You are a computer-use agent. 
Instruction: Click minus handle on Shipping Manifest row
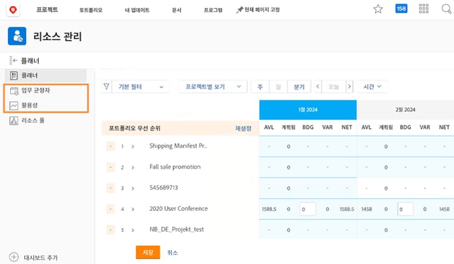tap(110, 147)
